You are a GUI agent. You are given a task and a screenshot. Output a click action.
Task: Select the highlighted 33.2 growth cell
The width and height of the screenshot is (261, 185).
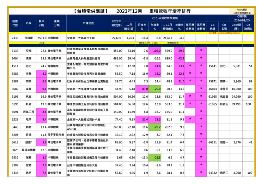coord(155,74)
